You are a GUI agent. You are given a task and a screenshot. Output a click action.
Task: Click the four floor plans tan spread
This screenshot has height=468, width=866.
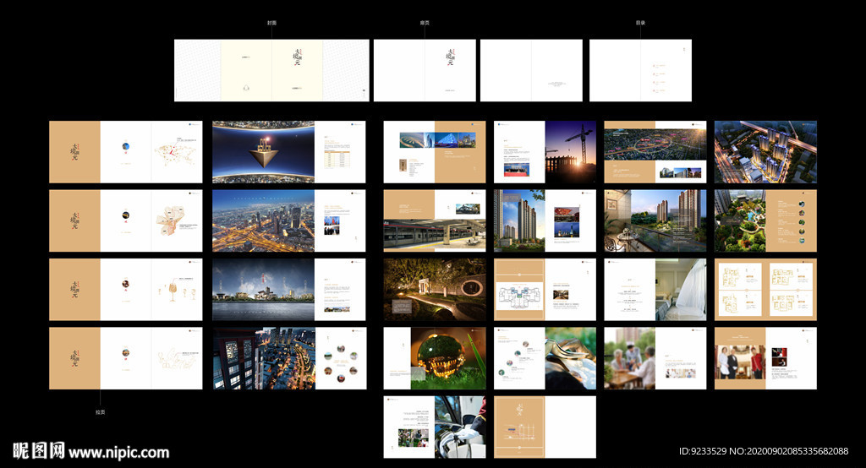pos(765,290)
